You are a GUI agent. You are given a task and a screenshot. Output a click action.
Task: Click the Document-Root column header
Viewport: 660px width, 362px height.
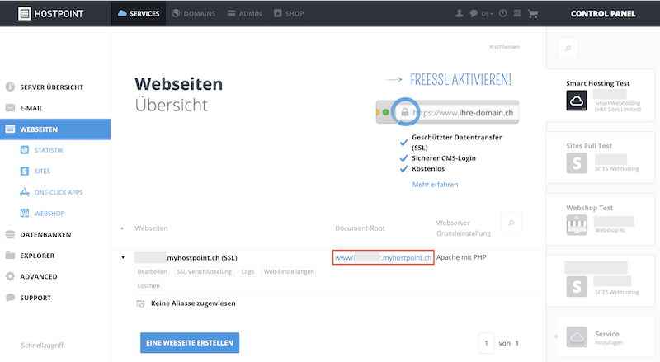pos(360,228)
